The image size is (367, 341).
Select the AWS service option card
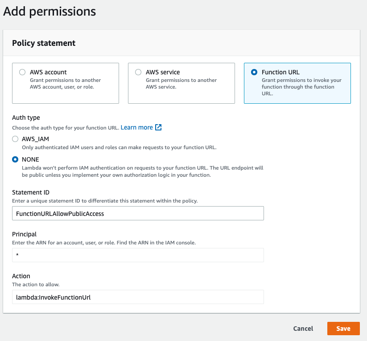181,83
